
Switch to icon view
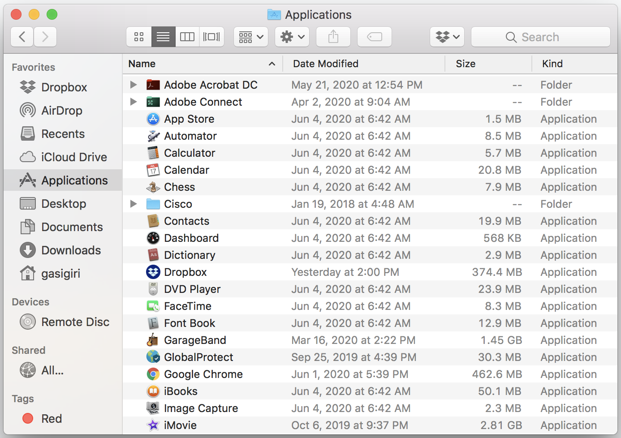click(139, 37)
